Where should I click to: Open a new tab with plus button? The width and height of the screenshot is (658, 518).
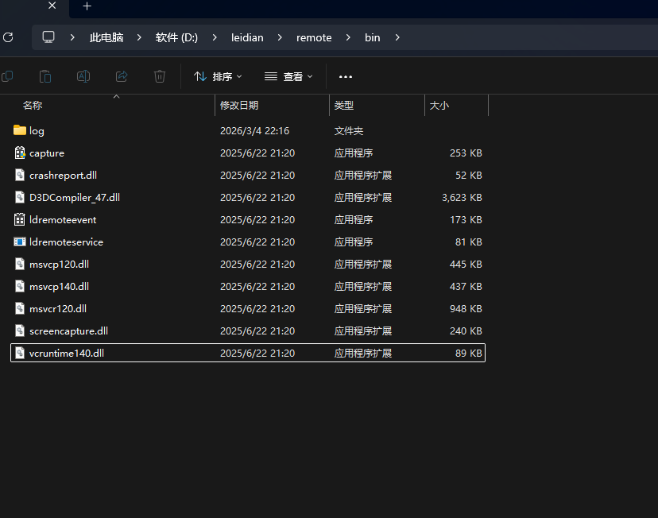(x=87, y=6)
